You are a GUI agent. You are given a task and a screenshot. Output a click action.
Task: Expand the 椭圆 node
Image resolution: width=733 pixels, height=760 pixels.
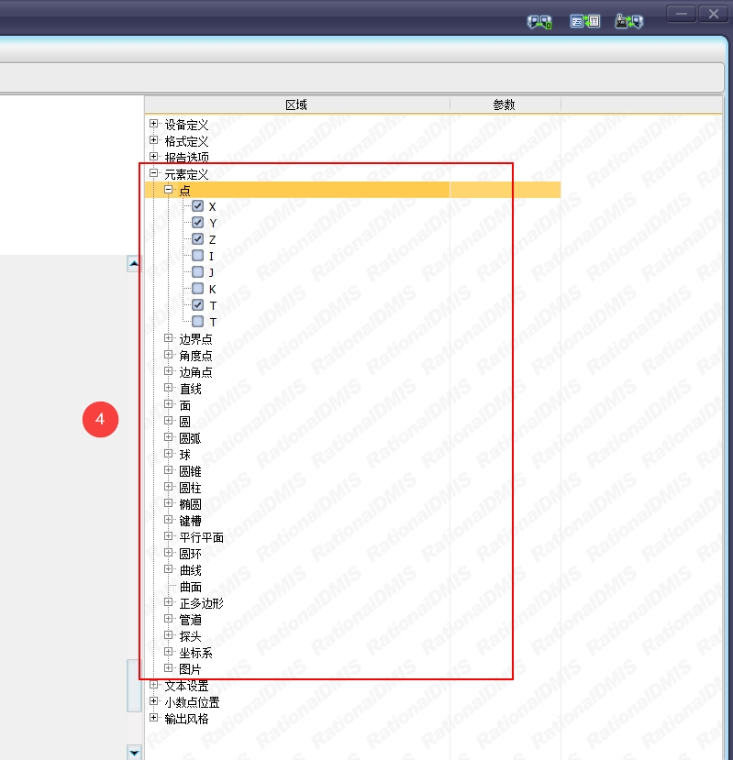(x=168, y=502)
